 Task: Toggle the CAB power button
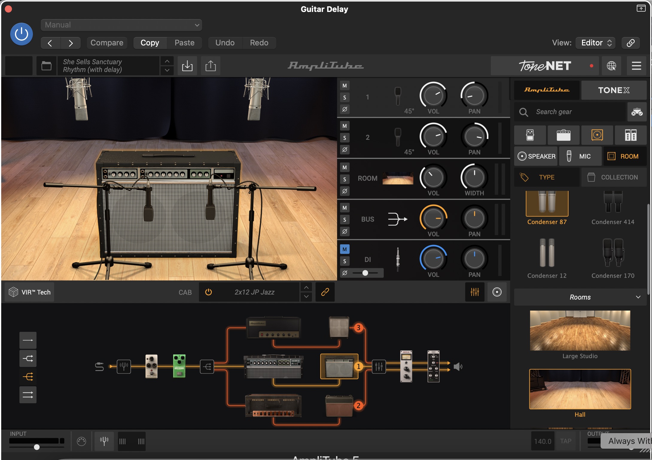tap(208, 292)
